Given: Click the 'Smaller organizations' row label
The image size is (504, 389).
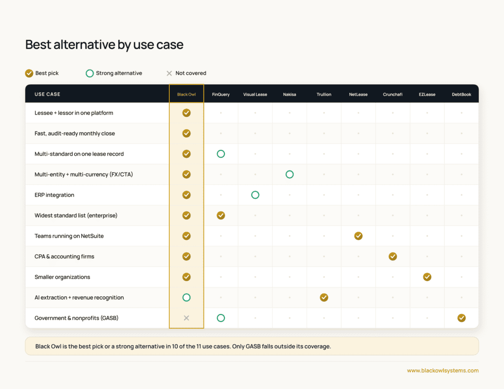Looking at the screenshot, I should [x=63, y=277].
